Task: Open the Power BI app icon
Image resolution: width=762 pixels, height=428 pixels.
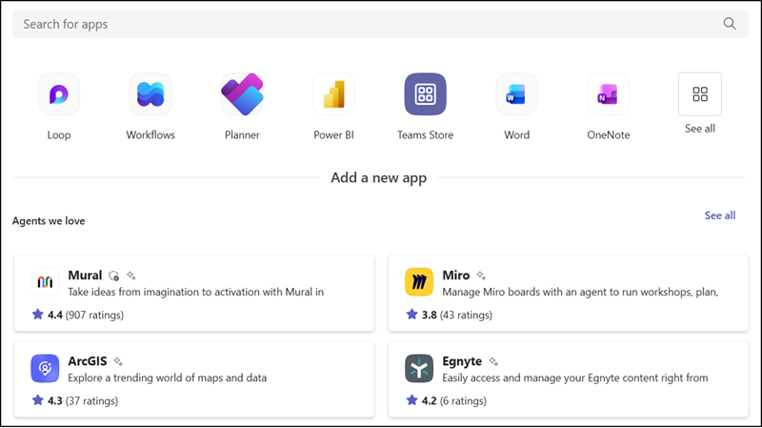Action: point(334,94)
